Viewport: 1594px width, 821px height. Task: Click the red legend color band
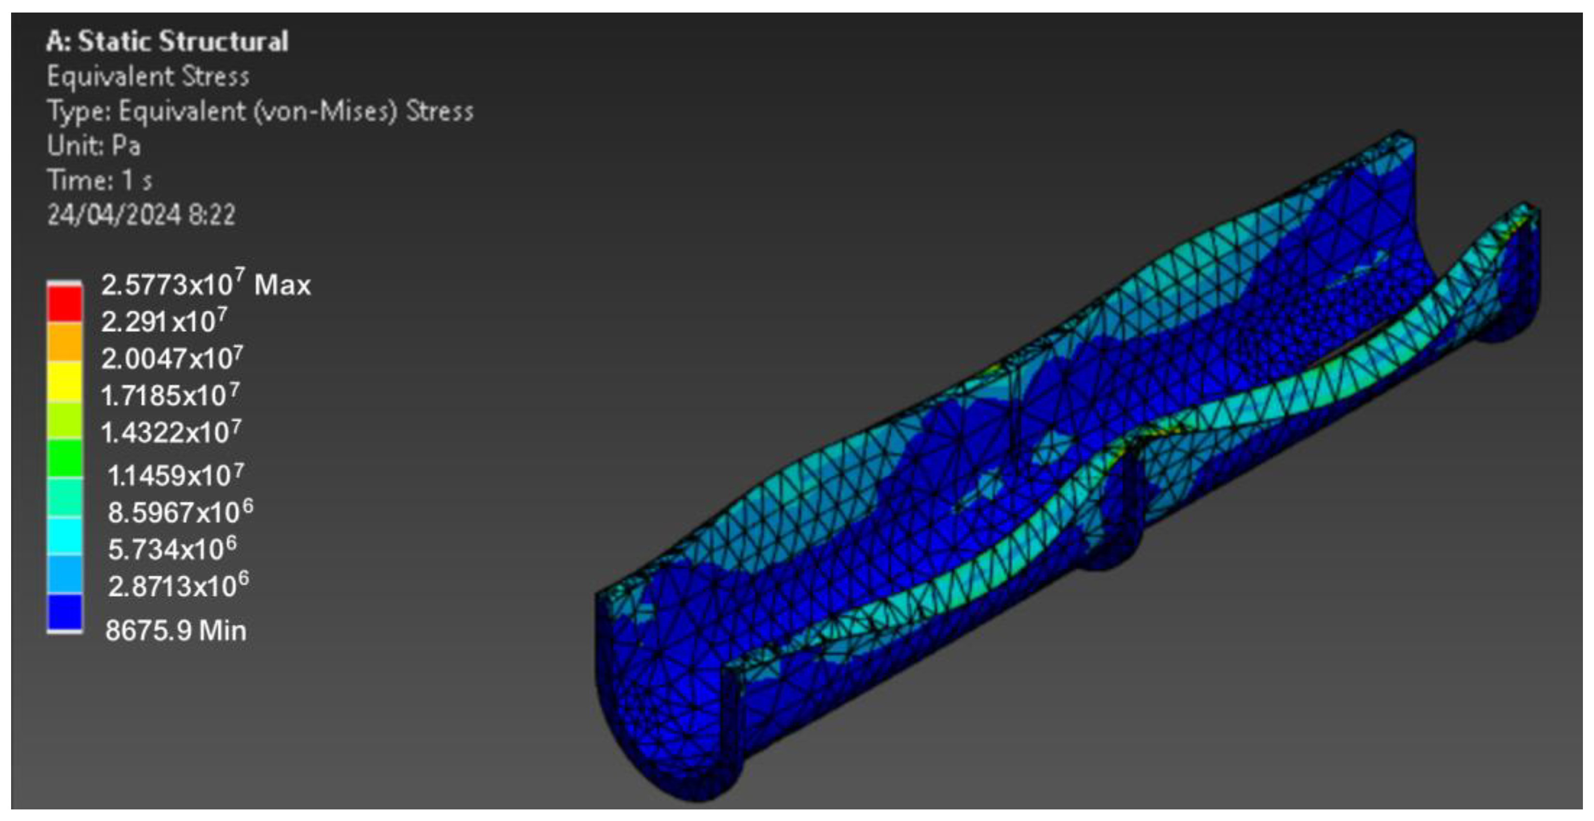pyautogui.click(x=64, y=303)
